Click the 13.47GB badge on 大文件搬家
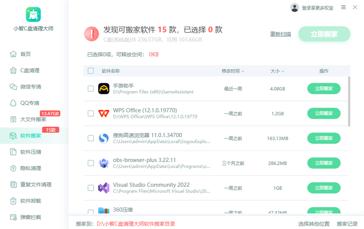The image size is (364, 229). click(x=50, y=113)
